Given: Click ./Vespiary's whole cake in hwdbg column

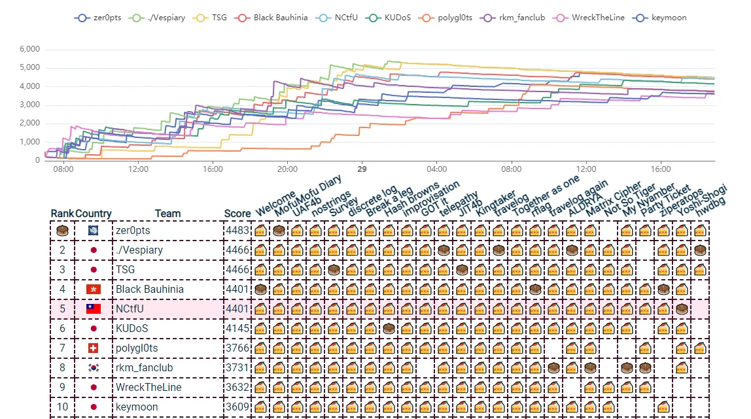Looking at the screenshot, I should (700, 250).
